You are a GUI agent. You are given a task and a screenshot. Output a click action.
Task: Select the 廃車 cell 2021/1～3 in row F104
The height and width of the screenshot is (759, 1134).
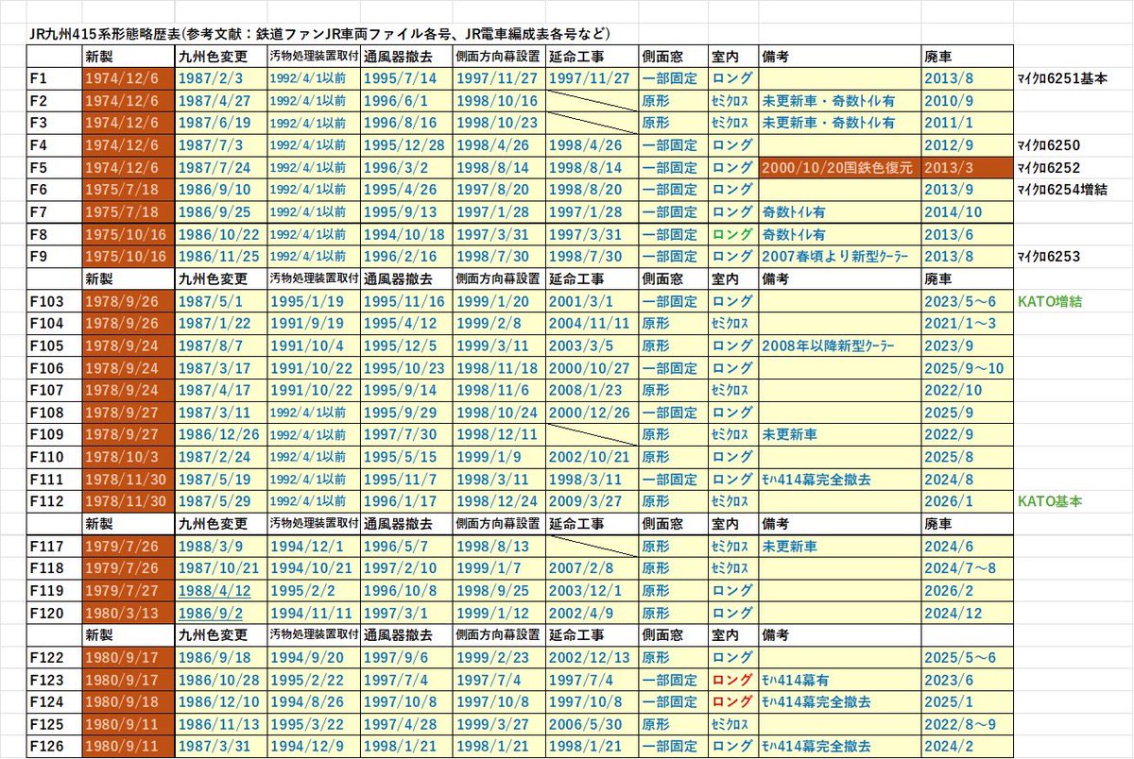pos(968,324)
